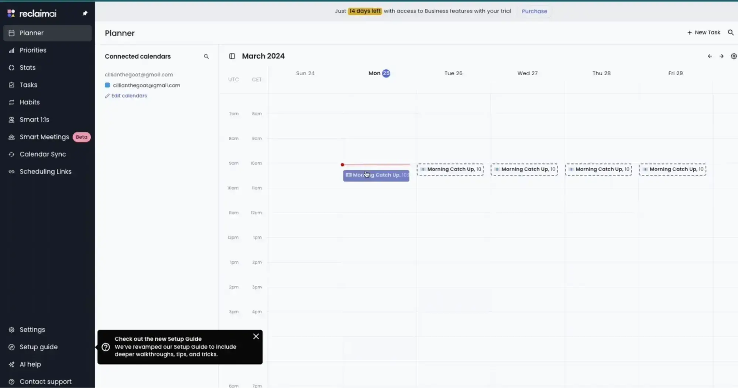Open the calendar settings gear
738x388 pixels.
coord(734,56)
